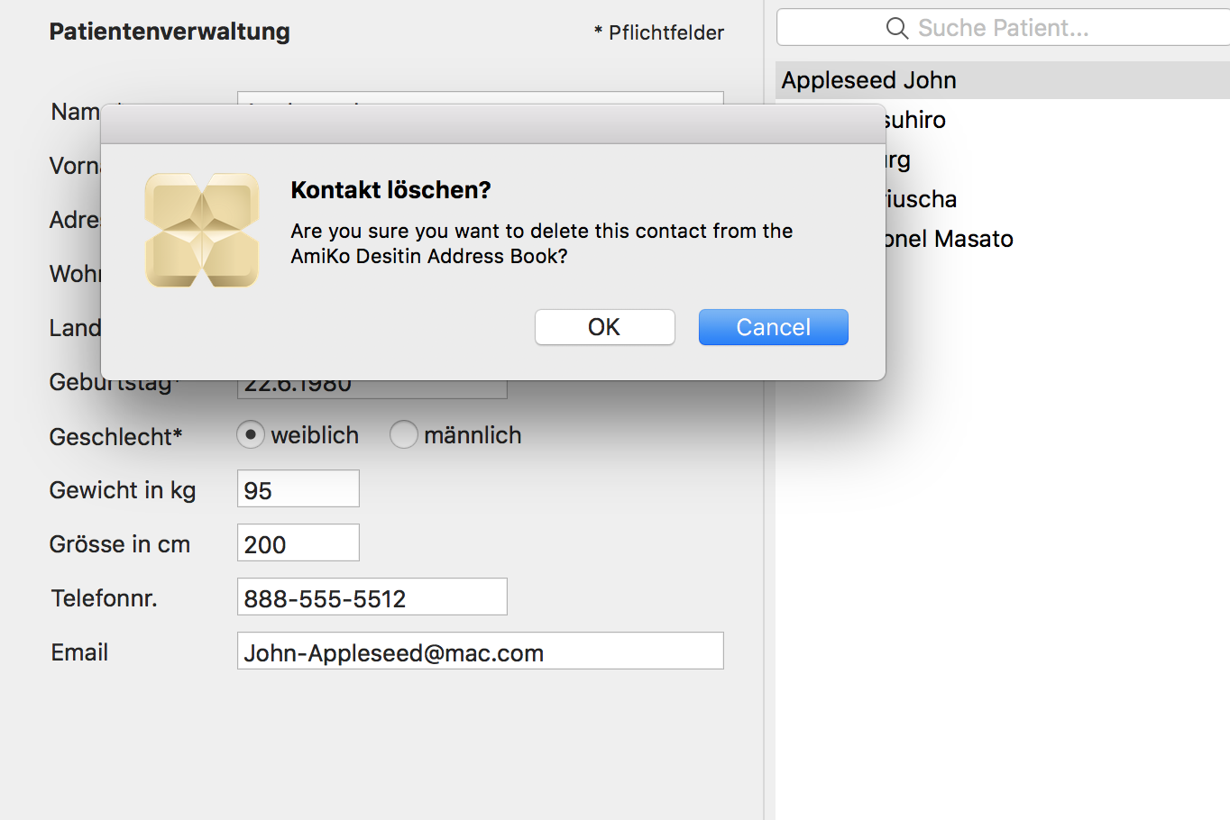
Task: Click the magnifying glass icon in the search bar
Action: pyautogui.click(x=896, y=27)
